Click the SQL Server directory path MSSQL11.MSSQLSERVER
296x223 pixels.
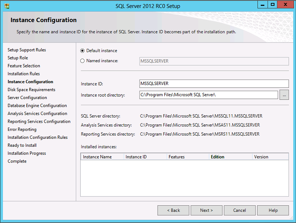[x=201, y=116]
